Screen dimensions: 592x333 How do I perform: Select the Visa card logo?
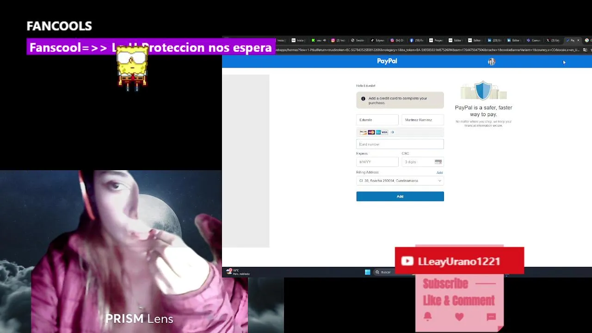pyautogui.click(x=384, y=132)
